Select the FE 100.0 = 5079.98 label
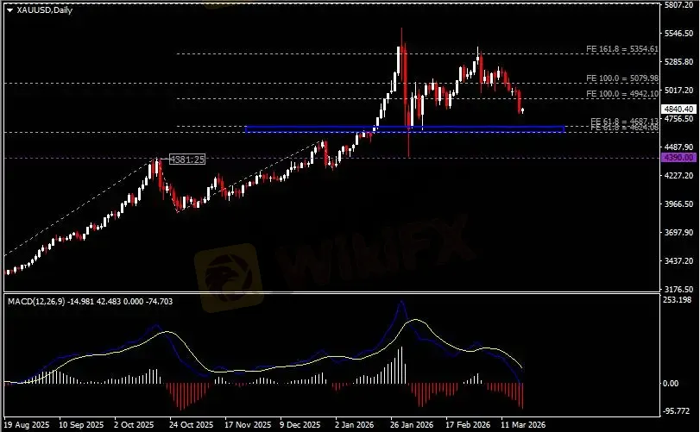Image resolution: width=700 pixels, height=432 pixels. pyautogui.click(x=621, y=78)
